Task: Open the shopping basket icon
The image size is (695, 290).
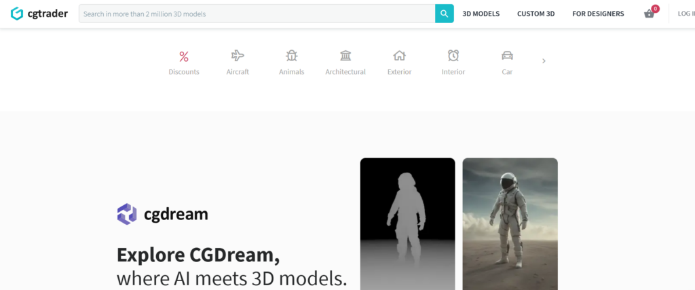Action: pyautogui.click(x=650, y=14)
